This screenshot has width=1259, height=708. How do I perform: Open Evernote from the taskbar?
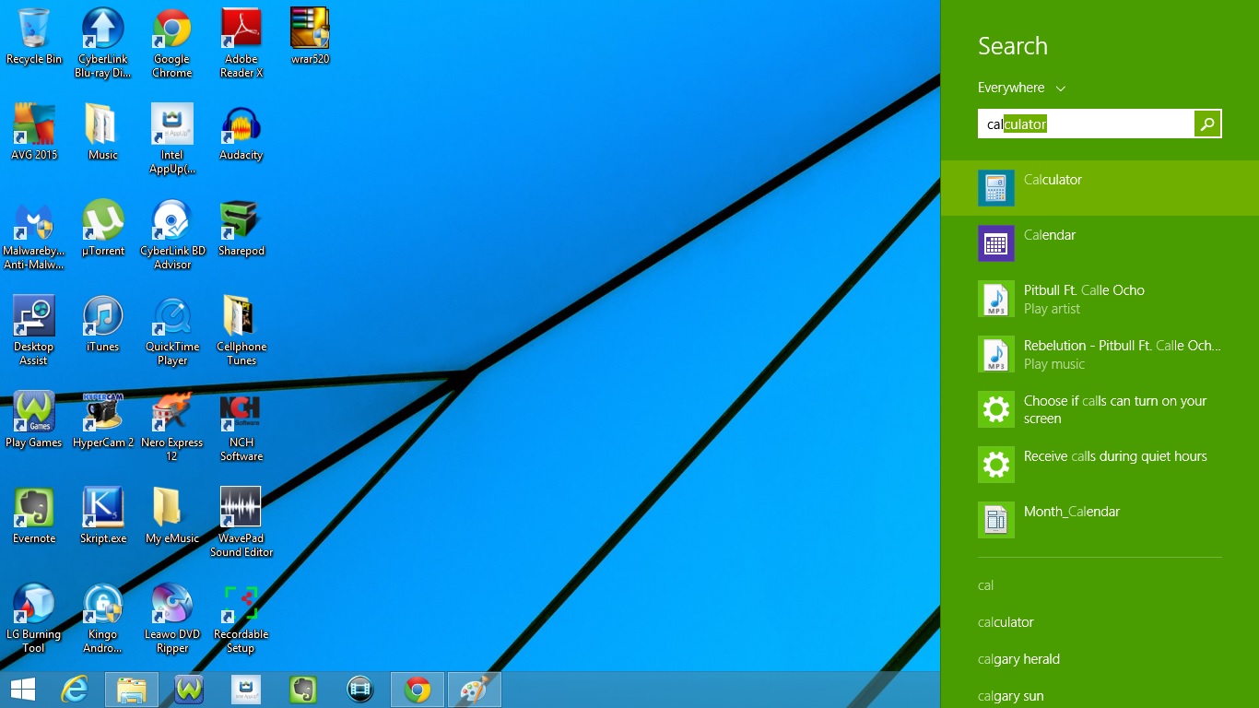(303, 690)
